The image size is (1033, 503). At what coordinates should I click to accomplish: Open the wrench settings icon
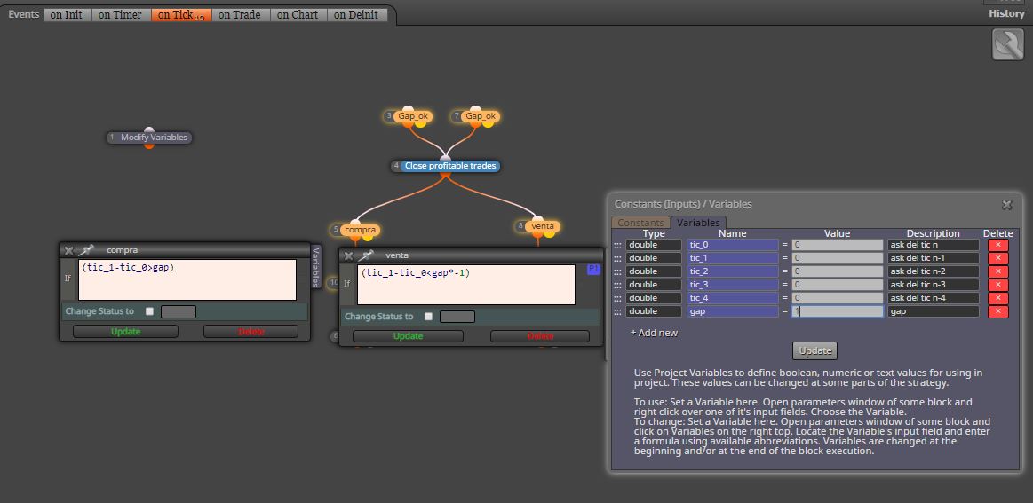1007,44
